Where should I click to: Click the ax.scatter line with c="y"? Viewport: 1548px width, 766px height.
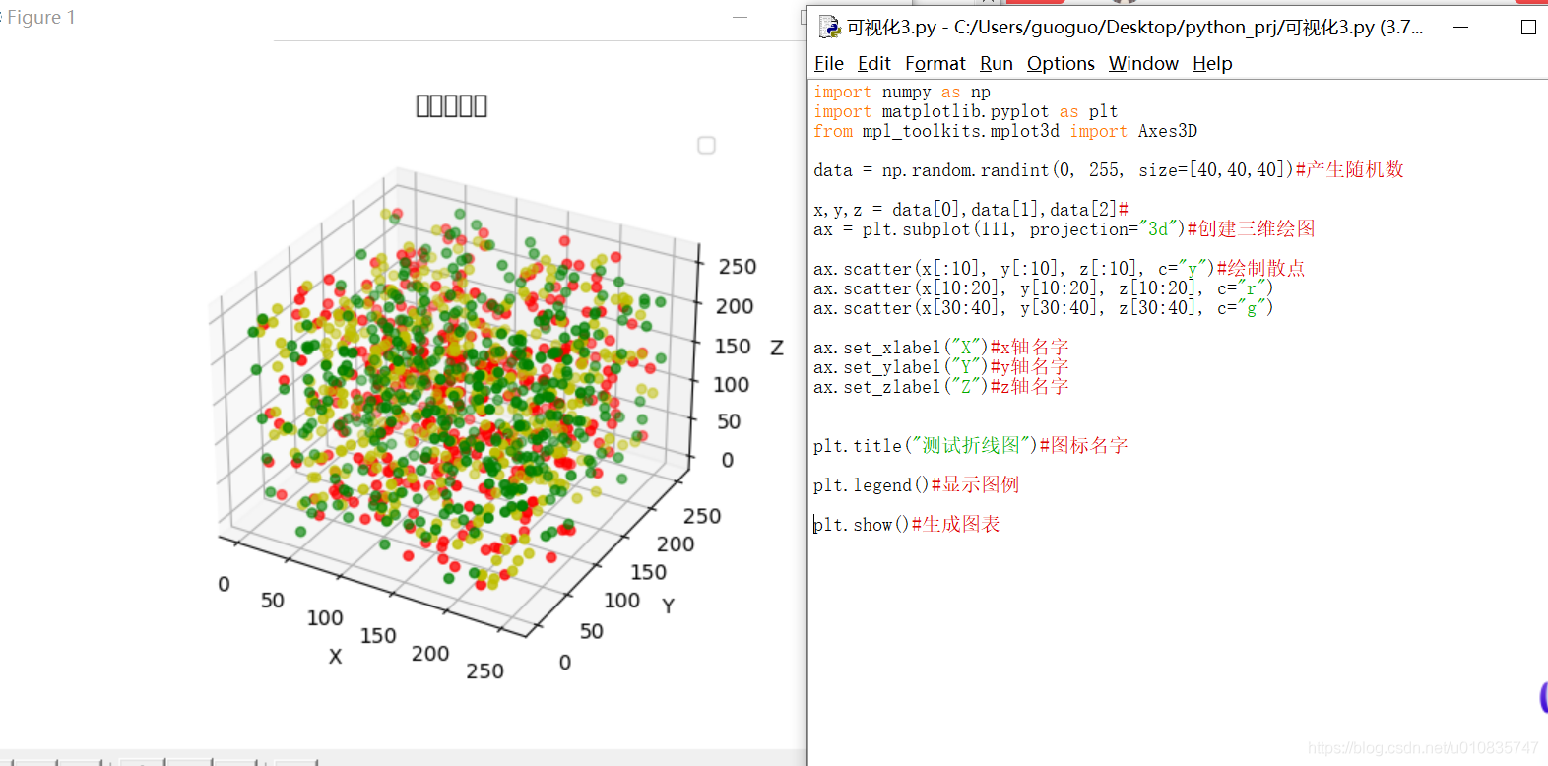(x=1060, y=269)
